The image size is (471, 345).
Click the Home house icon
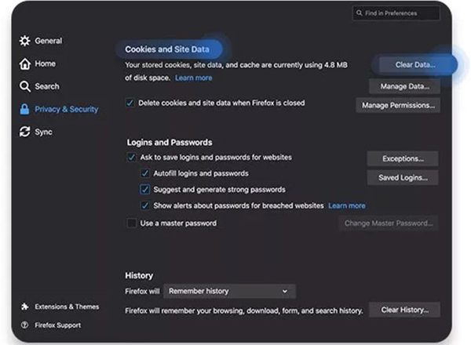pos(24,64)
